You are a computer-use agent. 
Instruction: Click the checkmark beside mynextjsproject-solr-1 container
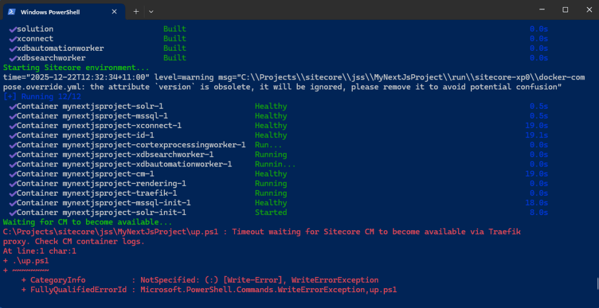pos(12,106)
